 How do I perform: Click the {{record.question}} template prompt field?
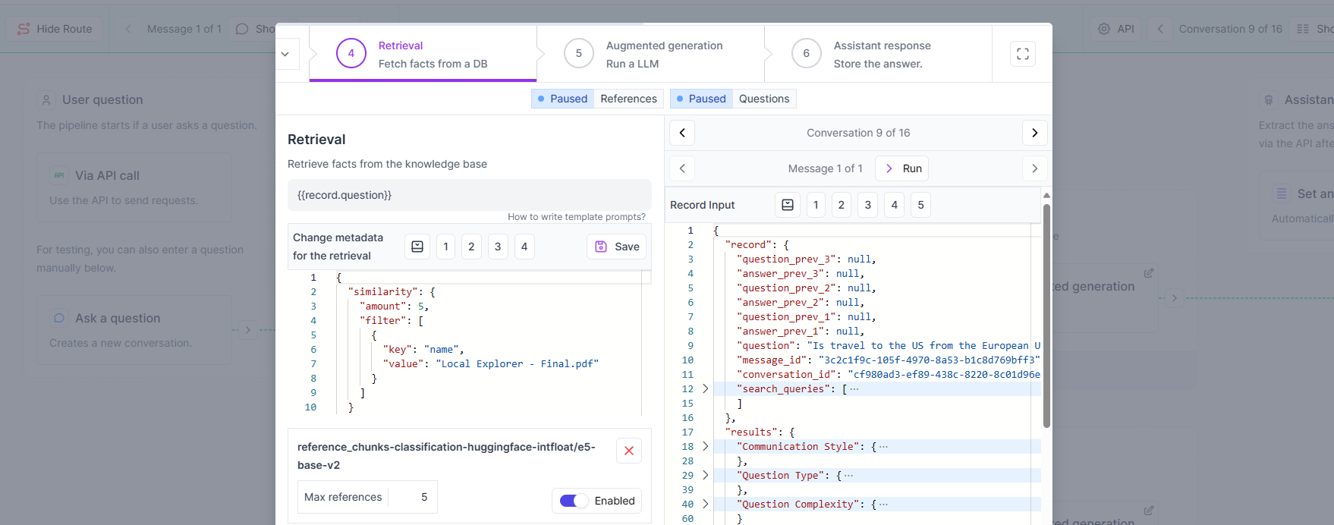click(x=470, y=195)
